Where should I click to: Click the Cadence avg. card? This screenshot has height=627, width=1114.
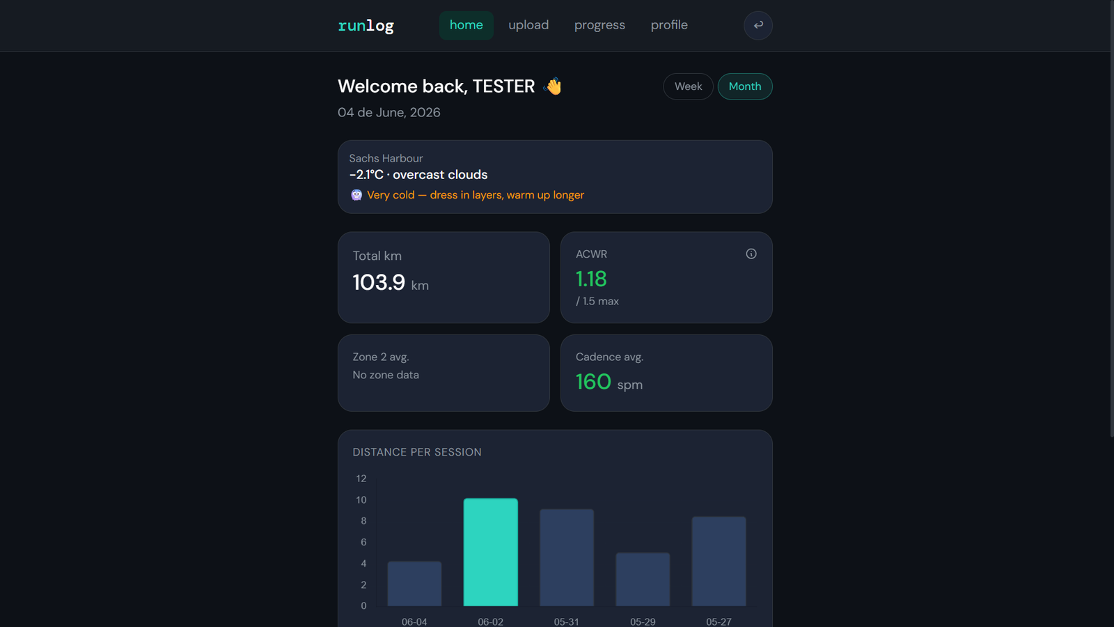666,373
